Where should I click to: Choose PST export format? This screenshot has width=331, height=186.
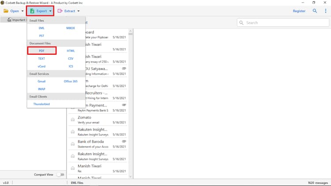(x=41, y=36)
